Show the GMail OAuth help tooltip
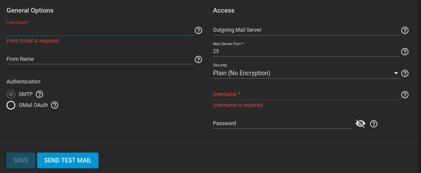421x173 pixels. tap(55, 105)
